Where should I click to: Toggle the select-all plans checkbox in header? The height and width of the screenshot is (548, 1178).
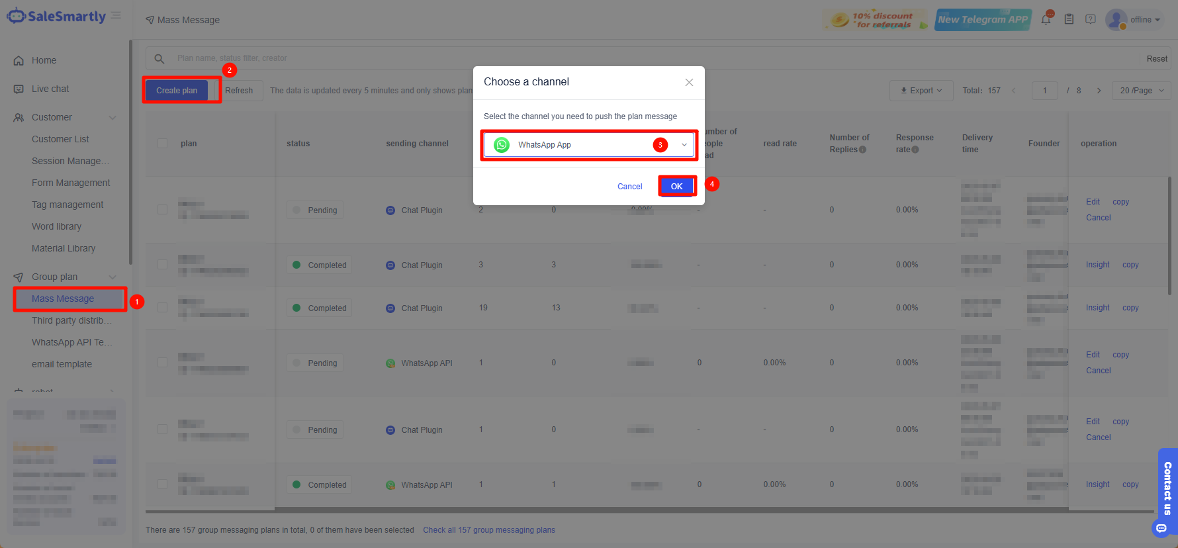coord(163,144)
